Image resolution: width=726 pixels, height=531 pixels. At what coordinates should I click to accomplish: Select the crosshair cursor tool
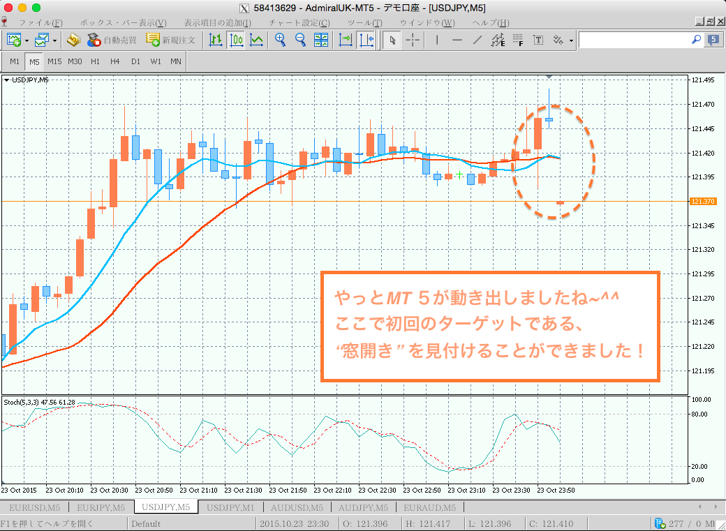point(413,40)
